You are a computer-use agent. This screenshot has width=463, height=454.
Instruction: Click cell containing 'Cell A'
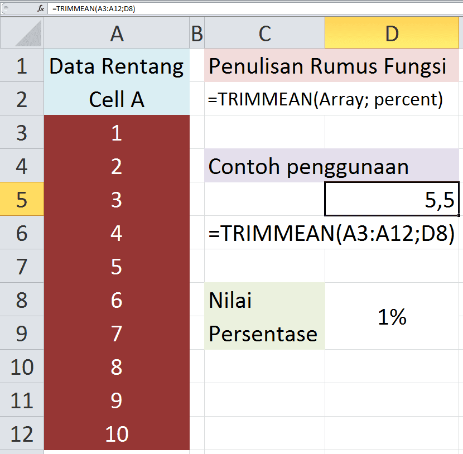point(117,99)
